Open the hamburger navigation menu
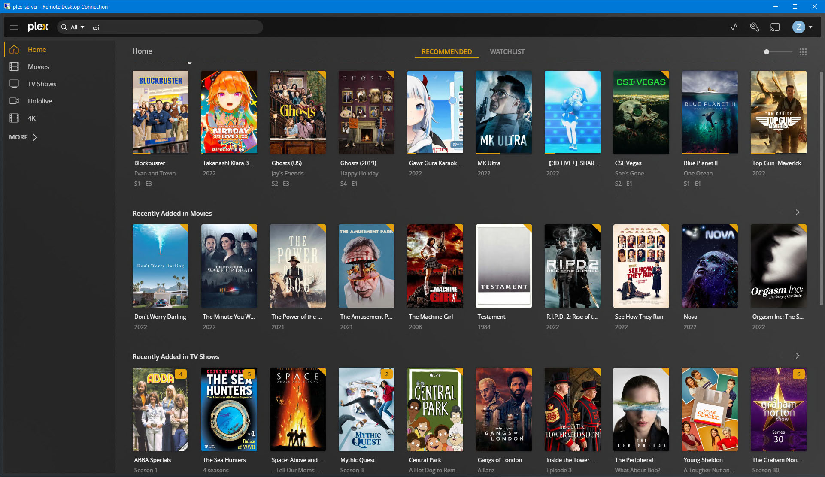 [14, 27]
